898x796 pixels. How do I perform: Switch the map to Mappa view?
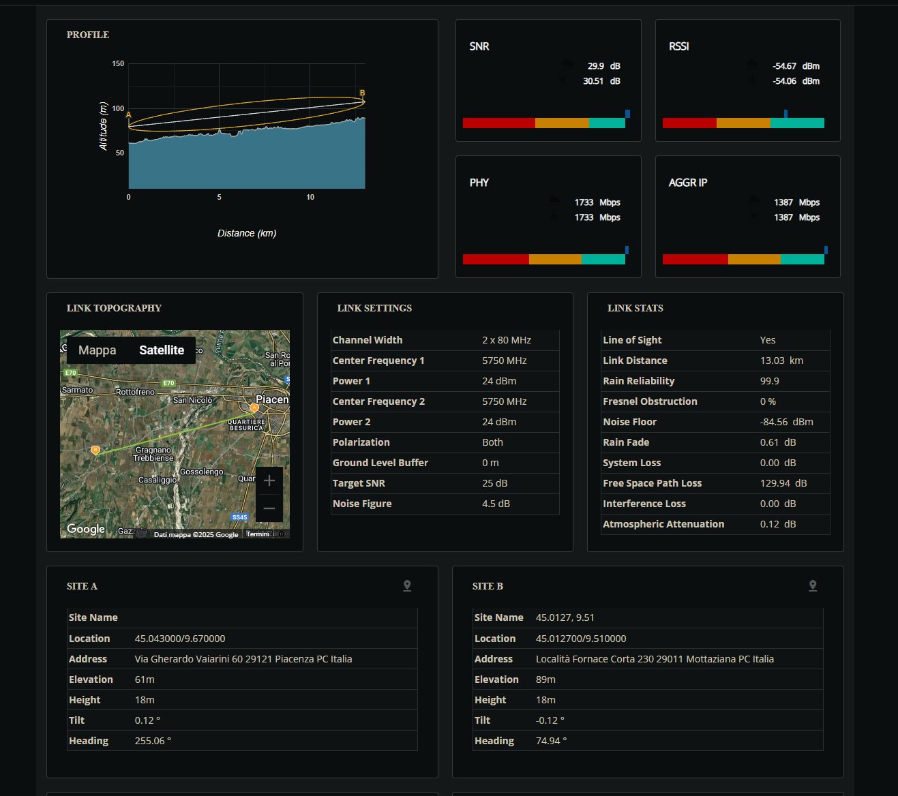tap(97, 350)
